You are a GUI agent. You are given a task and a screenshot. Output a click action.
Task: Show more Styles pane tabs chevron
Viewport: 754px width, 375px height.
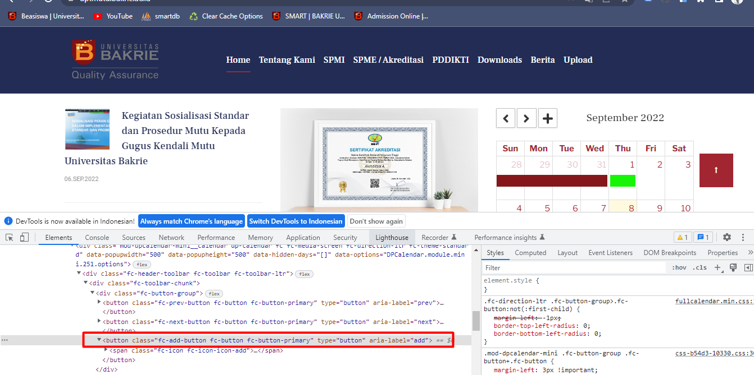pos(750,253)
